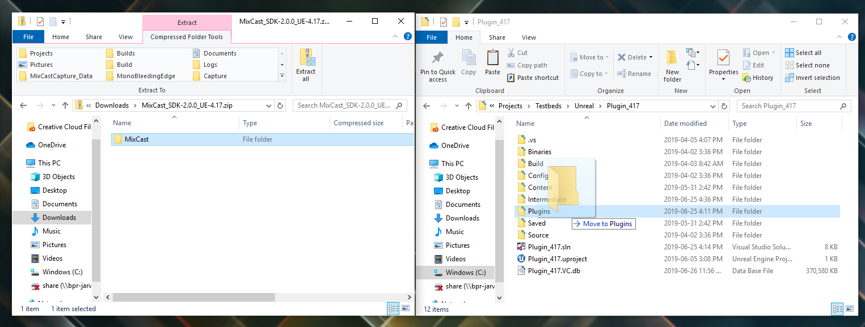Create a New folder from the ribbon
865x327 pixels.
[x=672, y=66]
